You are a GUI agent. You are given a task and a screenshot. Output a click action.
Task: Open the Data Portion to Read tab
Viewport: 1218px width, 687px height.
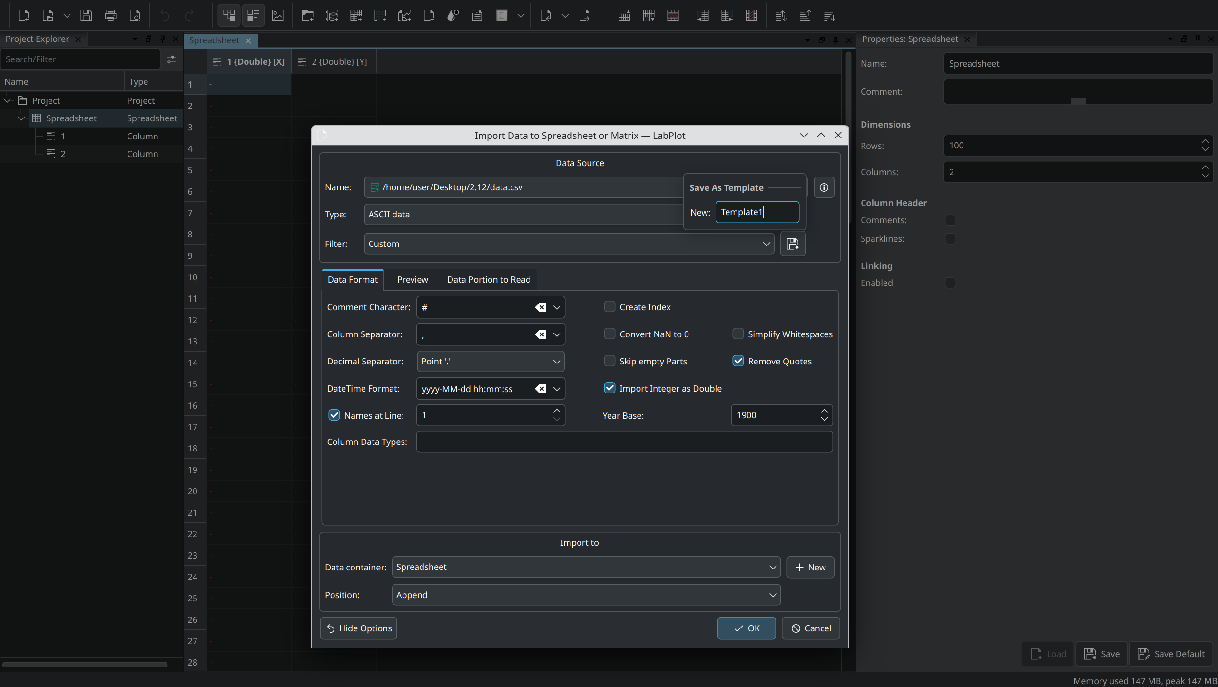[488, 279]
